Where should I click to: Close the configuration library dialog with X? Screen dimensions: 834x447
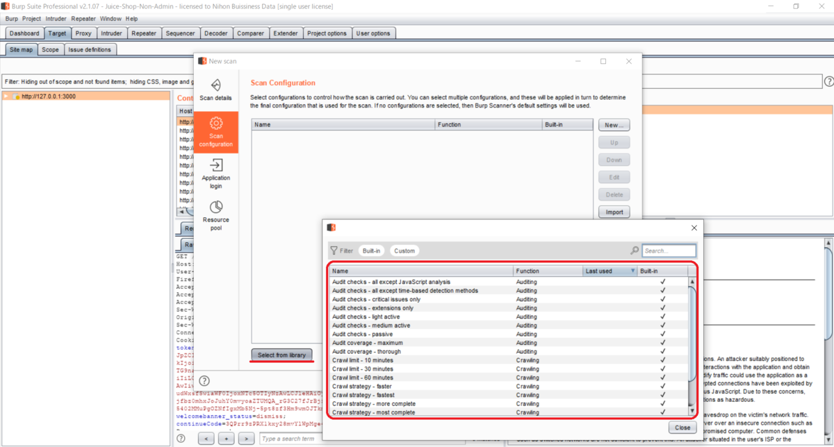point(694,228)
